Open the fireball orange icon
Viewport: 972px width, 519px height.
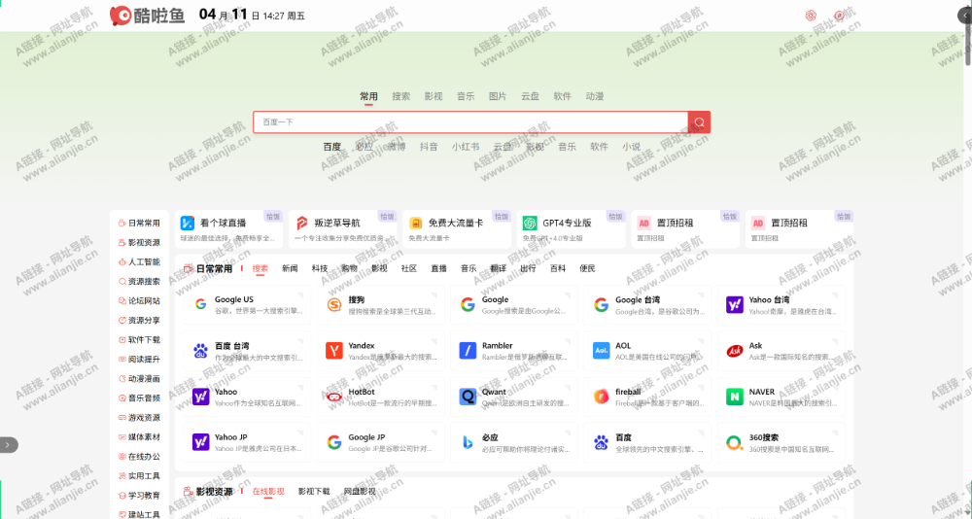[601, 397]
